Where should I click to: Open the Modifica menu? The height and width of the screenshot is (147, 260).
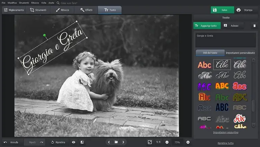pyautogui.click(x=12, y=3)
